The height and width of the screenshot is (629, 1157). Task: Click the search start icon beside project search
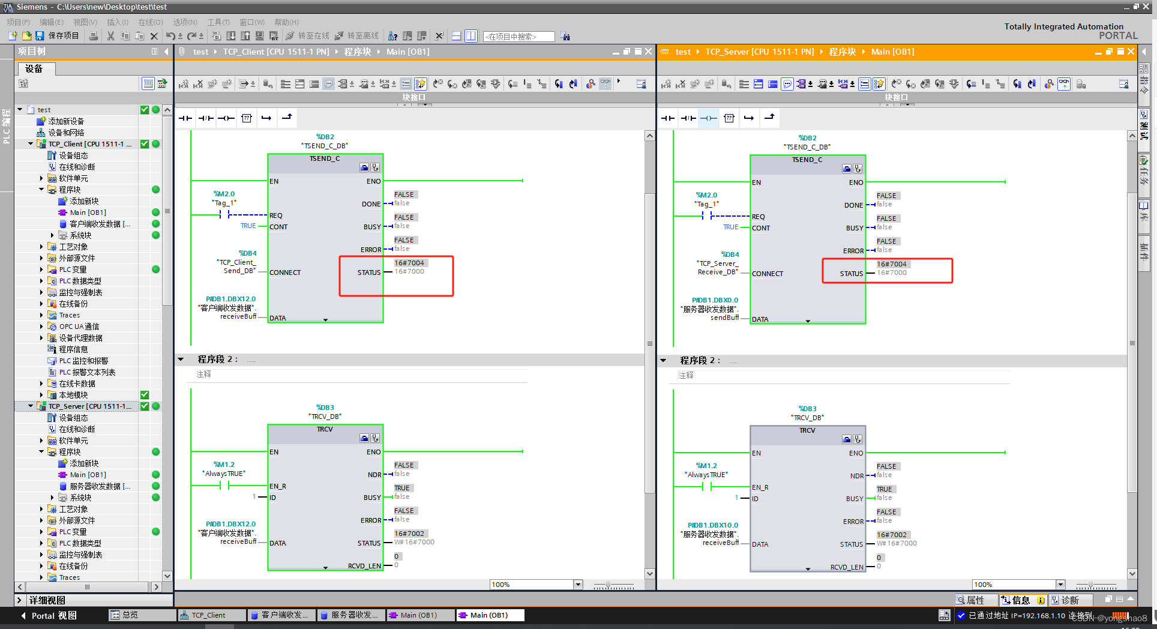click(x=565, y=37)
